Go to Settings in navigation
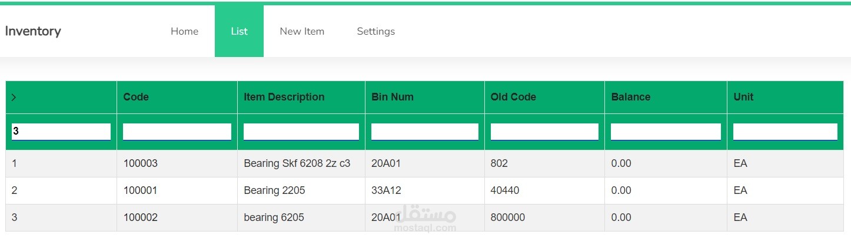The image size is (851, 238). click(x=375, y=31)
